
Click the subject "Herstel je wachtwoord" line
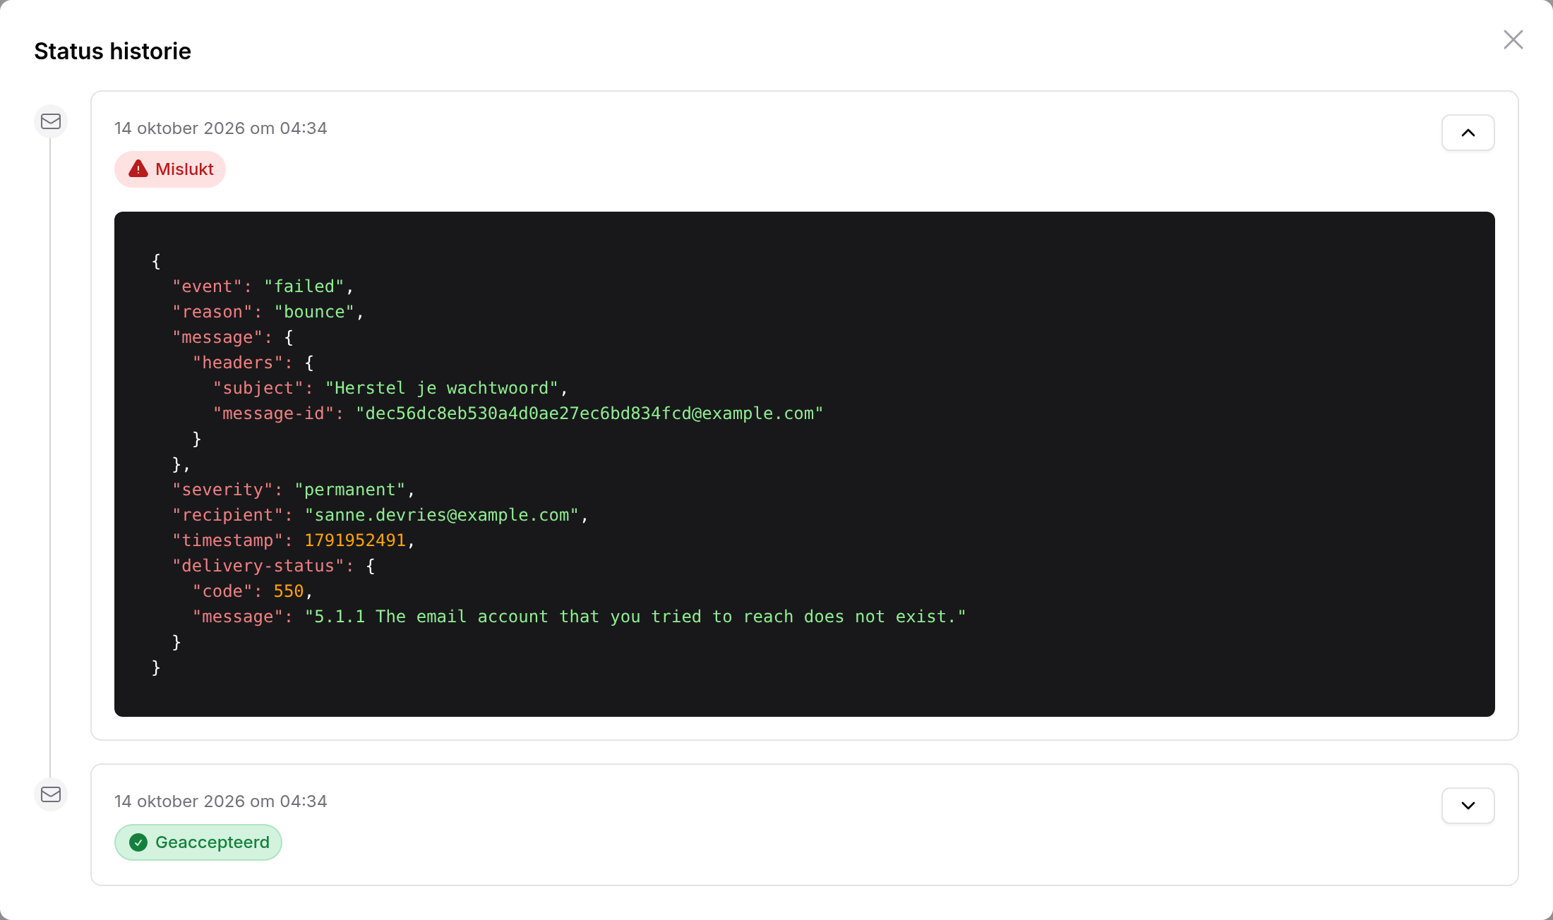click(x=391, y=388)
